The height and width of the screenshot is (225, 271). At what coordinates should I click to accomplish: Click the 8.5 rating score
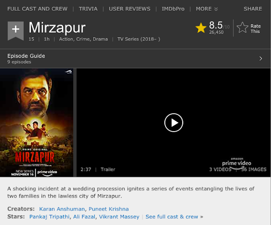pyautogui.click(x=216, y=25)
